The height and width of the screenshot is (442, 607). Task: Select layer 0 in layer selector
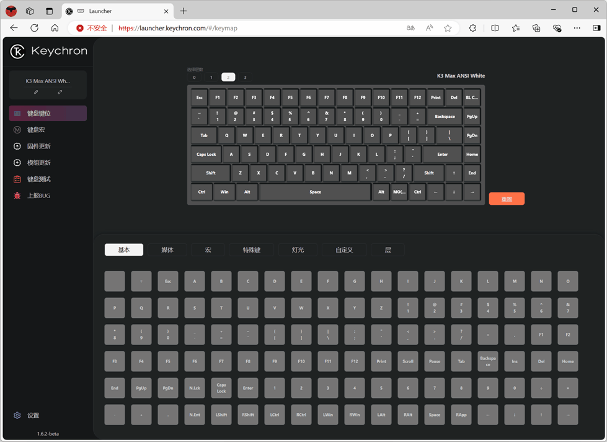tap(194, 78)
